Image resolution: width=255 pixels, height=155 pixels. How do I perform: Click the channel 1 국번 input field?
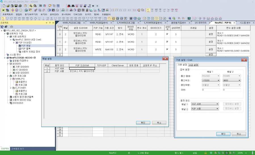(211, 90)
